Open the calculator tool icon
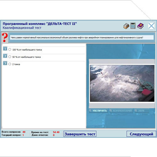157x157 pixels. point(133,26)
